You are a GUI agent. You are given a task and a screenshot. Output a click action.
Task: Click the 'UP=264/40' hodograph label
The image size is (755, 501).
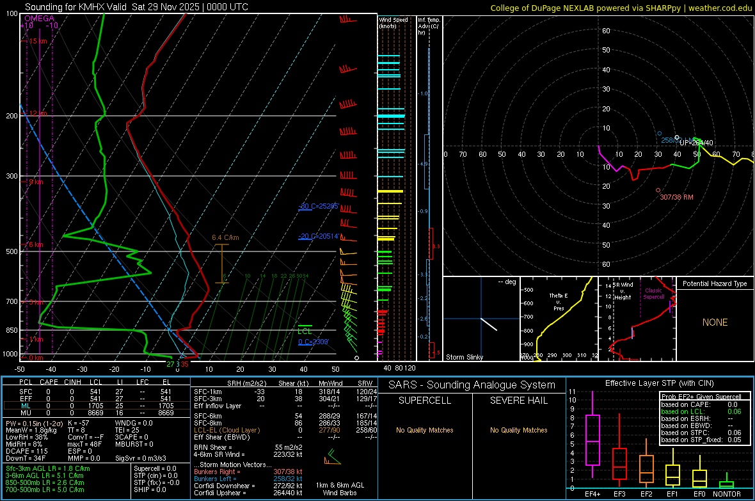(696, 143)
